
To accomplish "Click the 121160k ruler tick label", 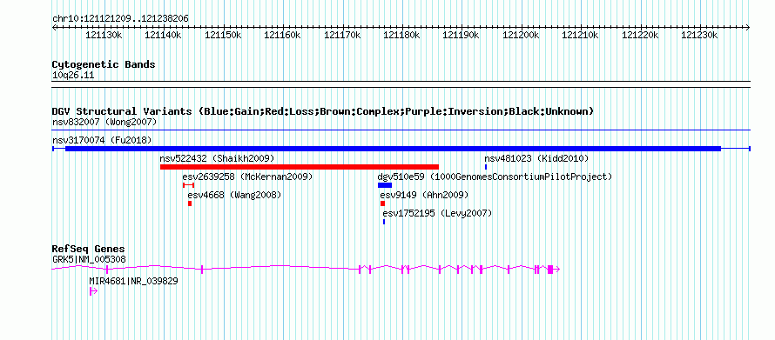I will [x=281, y=35].
